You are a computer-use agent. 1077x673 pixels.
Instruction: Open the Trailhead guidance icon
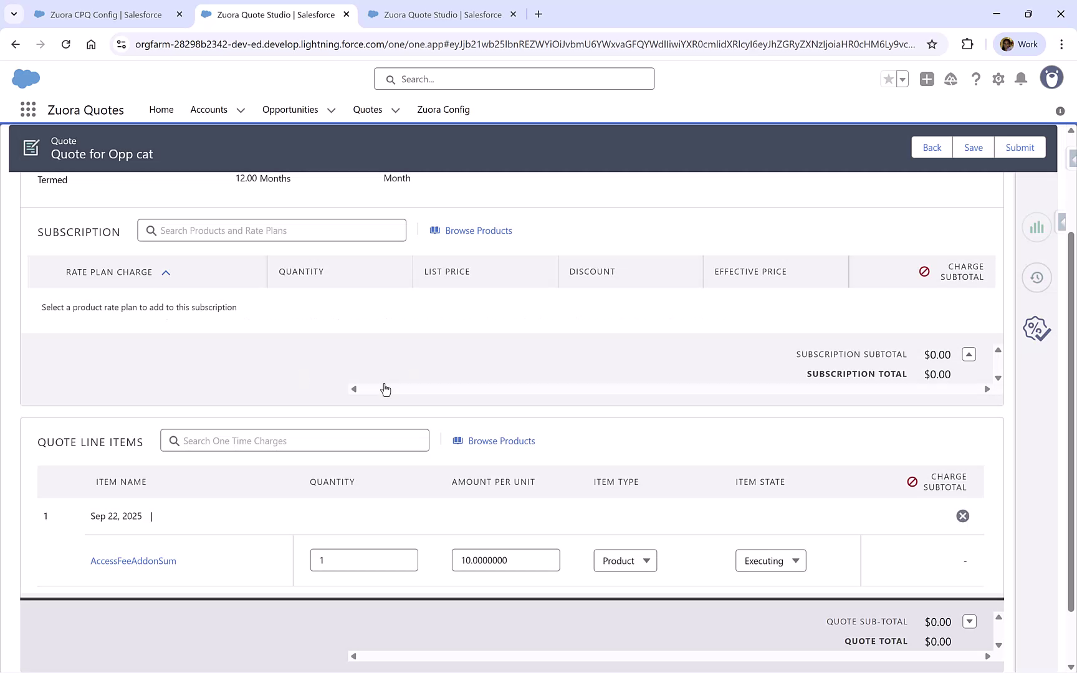[950, 79]
